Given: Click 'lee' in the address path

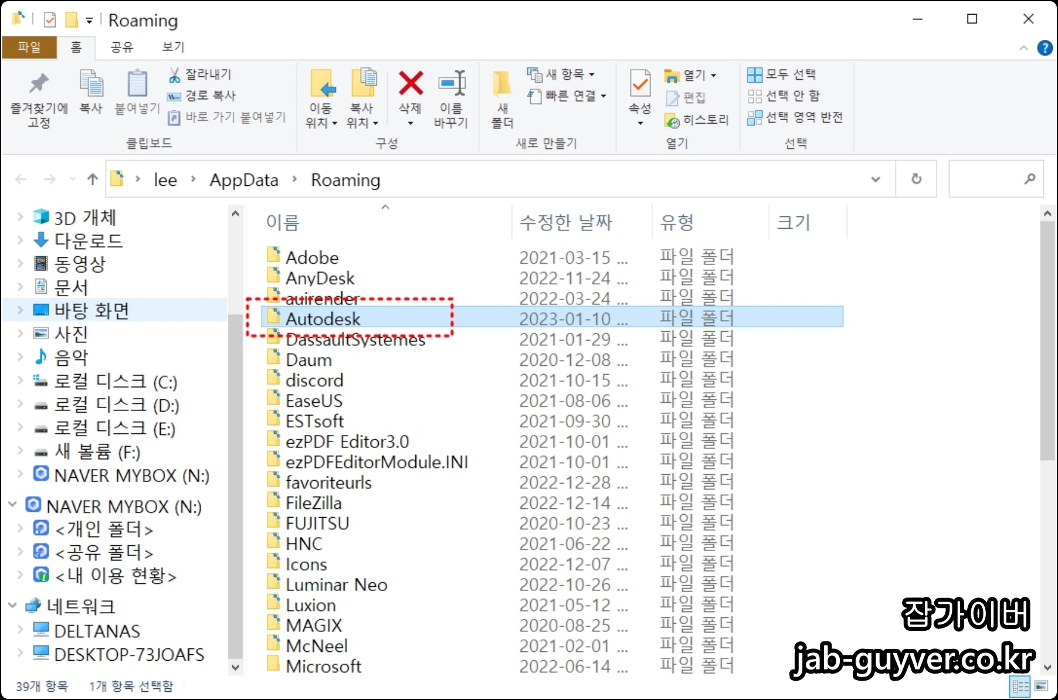Looking at the screenshot, I should tap(165, 180).
